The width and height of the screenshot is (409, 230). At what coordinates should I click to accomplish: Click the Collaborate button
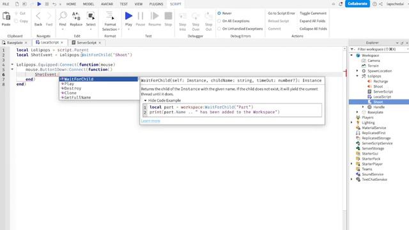pyautogui.click(x=357, y=4)
